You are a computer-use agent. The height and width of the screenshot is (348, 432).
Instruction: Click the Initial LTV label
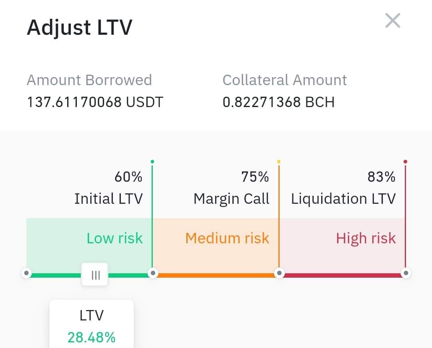coord(108,199)
